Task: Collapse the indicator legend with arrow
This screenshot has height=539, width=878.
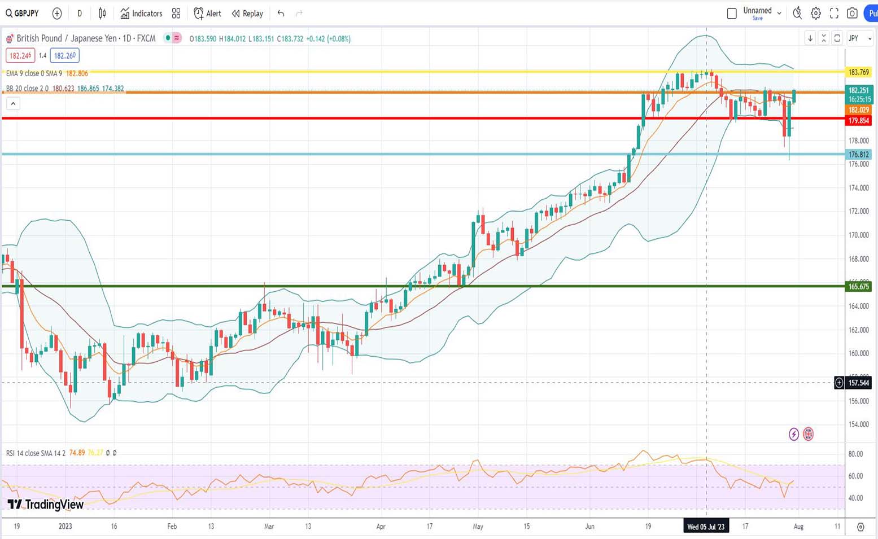Action: coord(13,103)
